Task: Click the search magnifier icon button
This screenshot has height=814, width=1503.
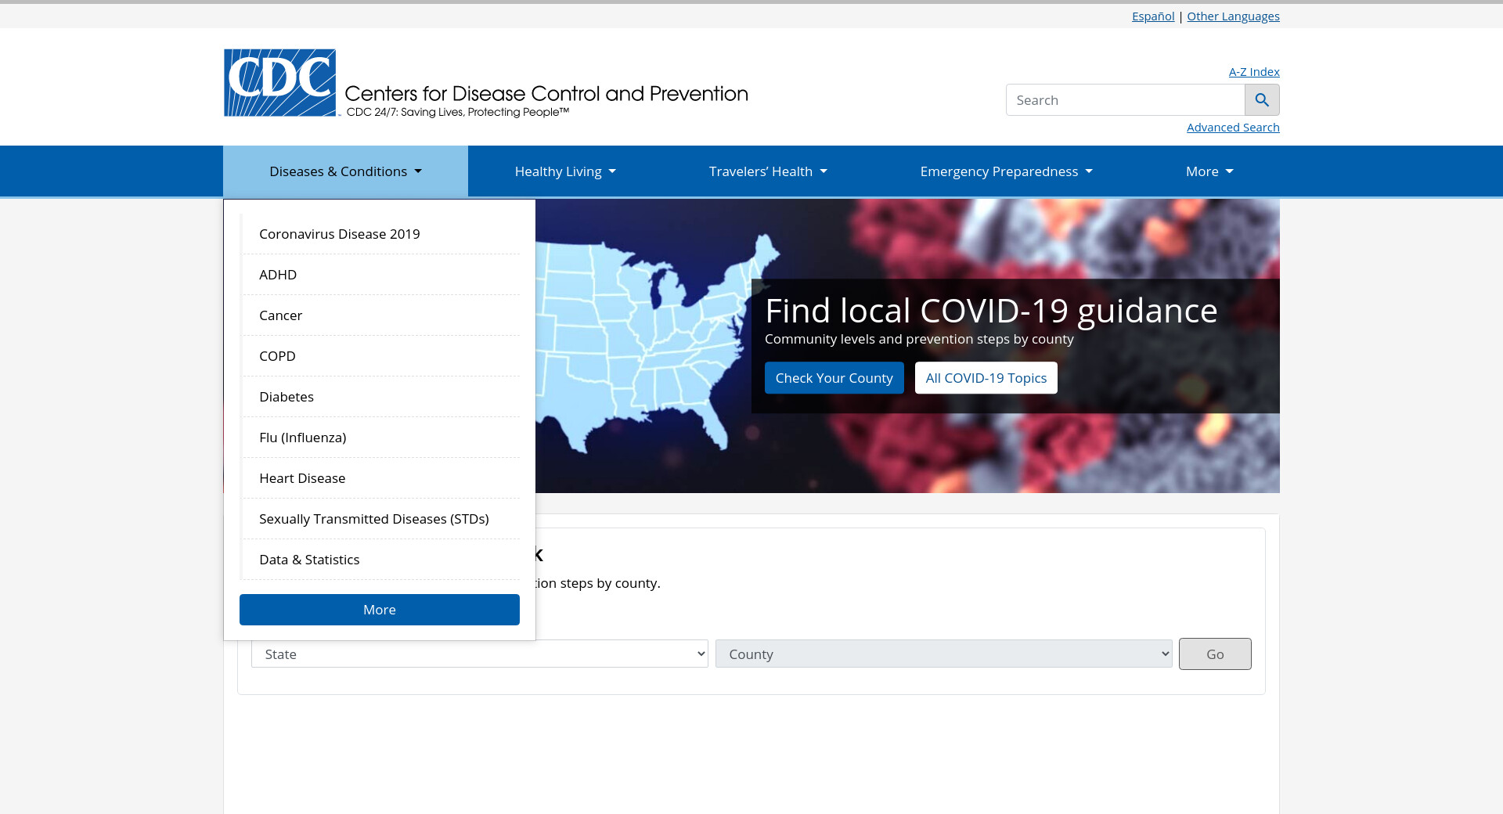Action: click(1262, 100)
